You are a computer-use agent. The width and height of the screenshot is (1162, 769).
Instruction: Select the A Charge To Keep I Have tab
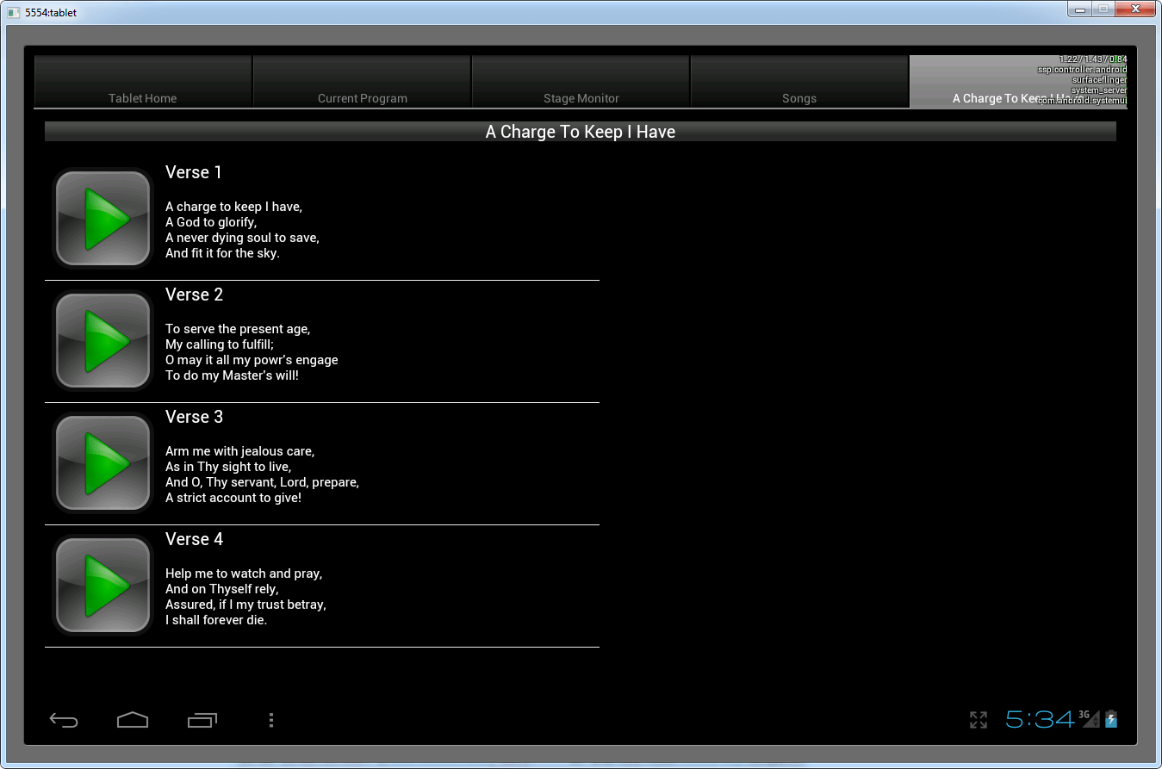tap(1018, 82)
